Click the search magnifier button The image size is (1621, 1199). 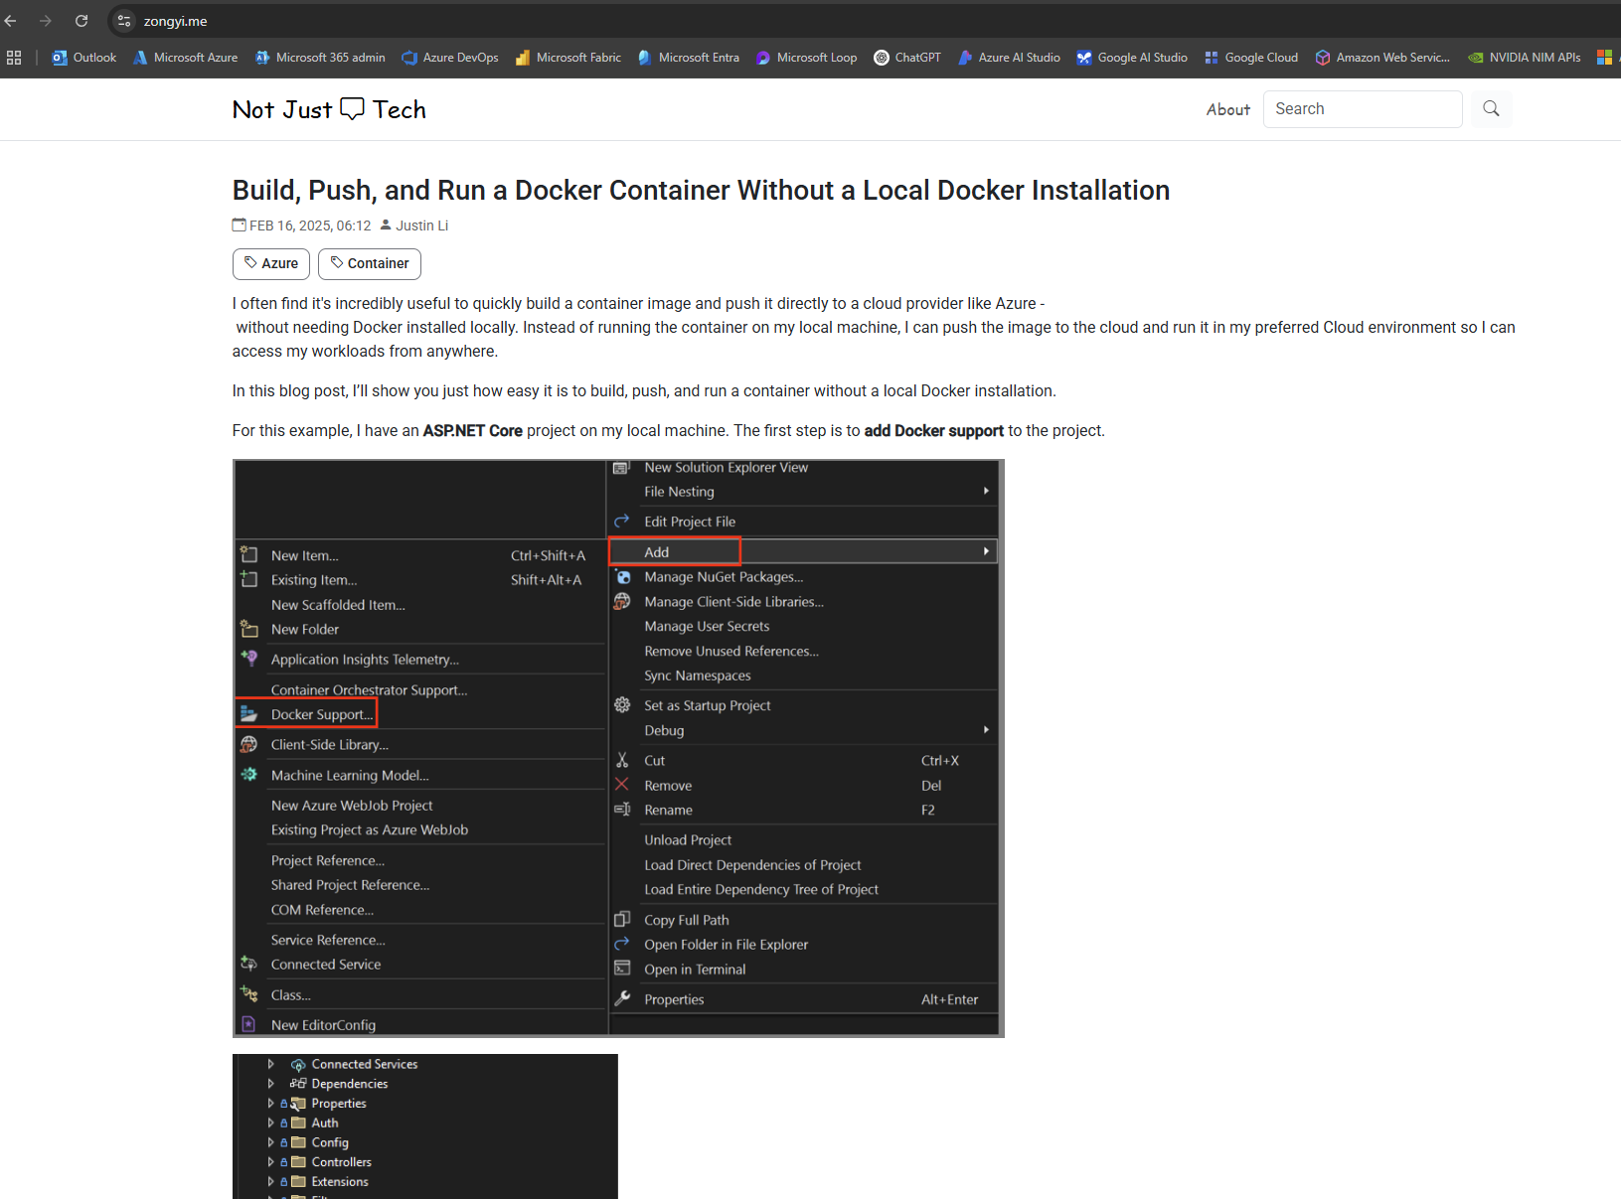pos(1491,109)
